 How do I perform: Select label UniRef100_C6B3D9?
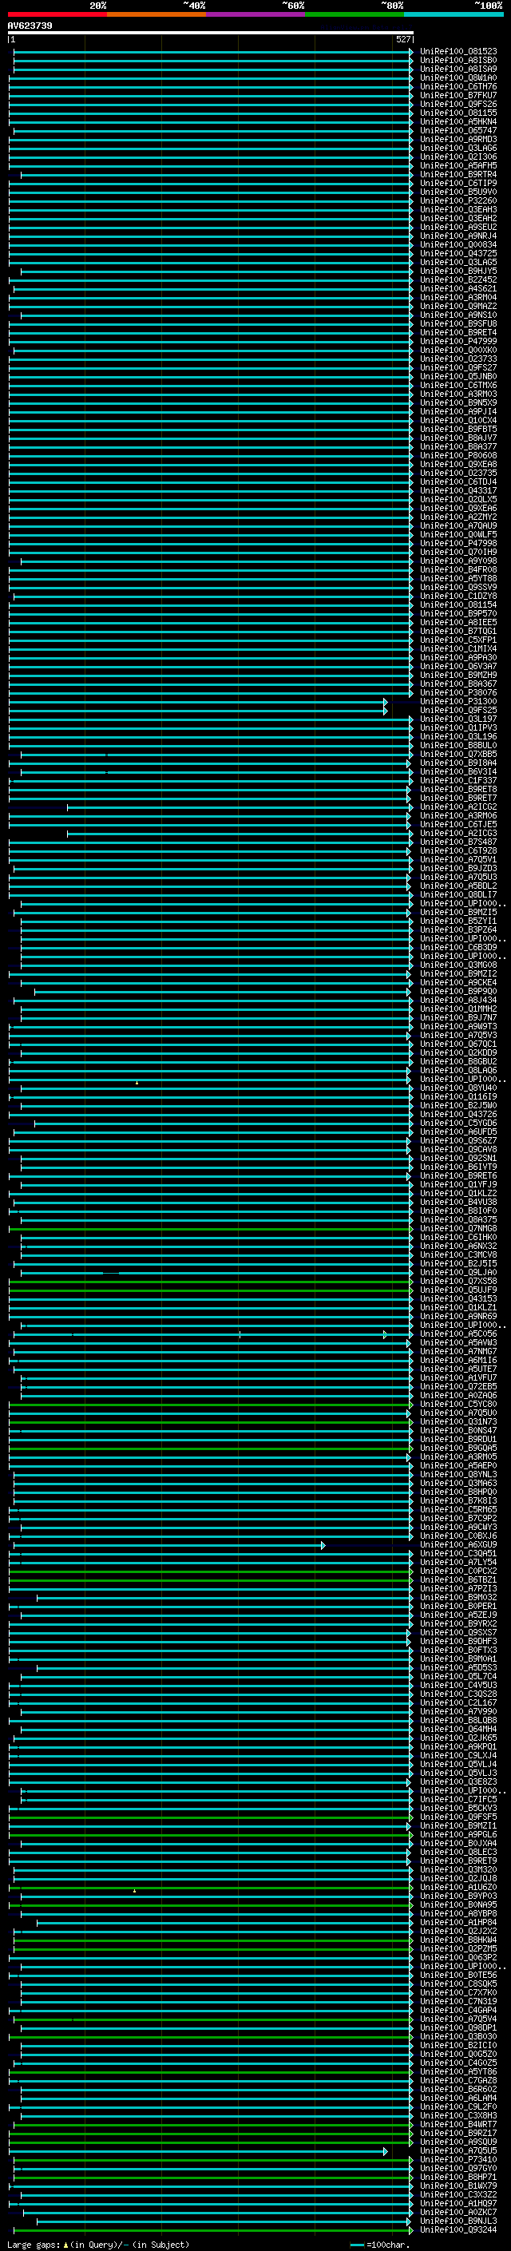458,947
